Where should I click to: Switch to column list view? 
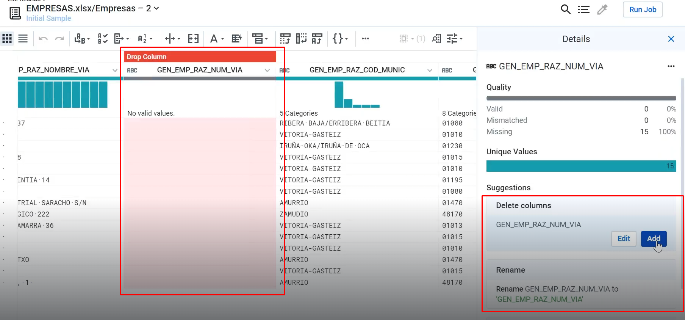(x=23, y=39)
